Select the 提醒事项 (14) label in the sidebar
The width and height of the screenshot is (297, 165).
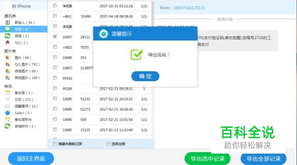point(27,106)
